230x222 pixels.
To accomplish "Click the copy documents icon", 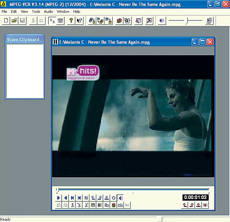I will tap(106, 205).
